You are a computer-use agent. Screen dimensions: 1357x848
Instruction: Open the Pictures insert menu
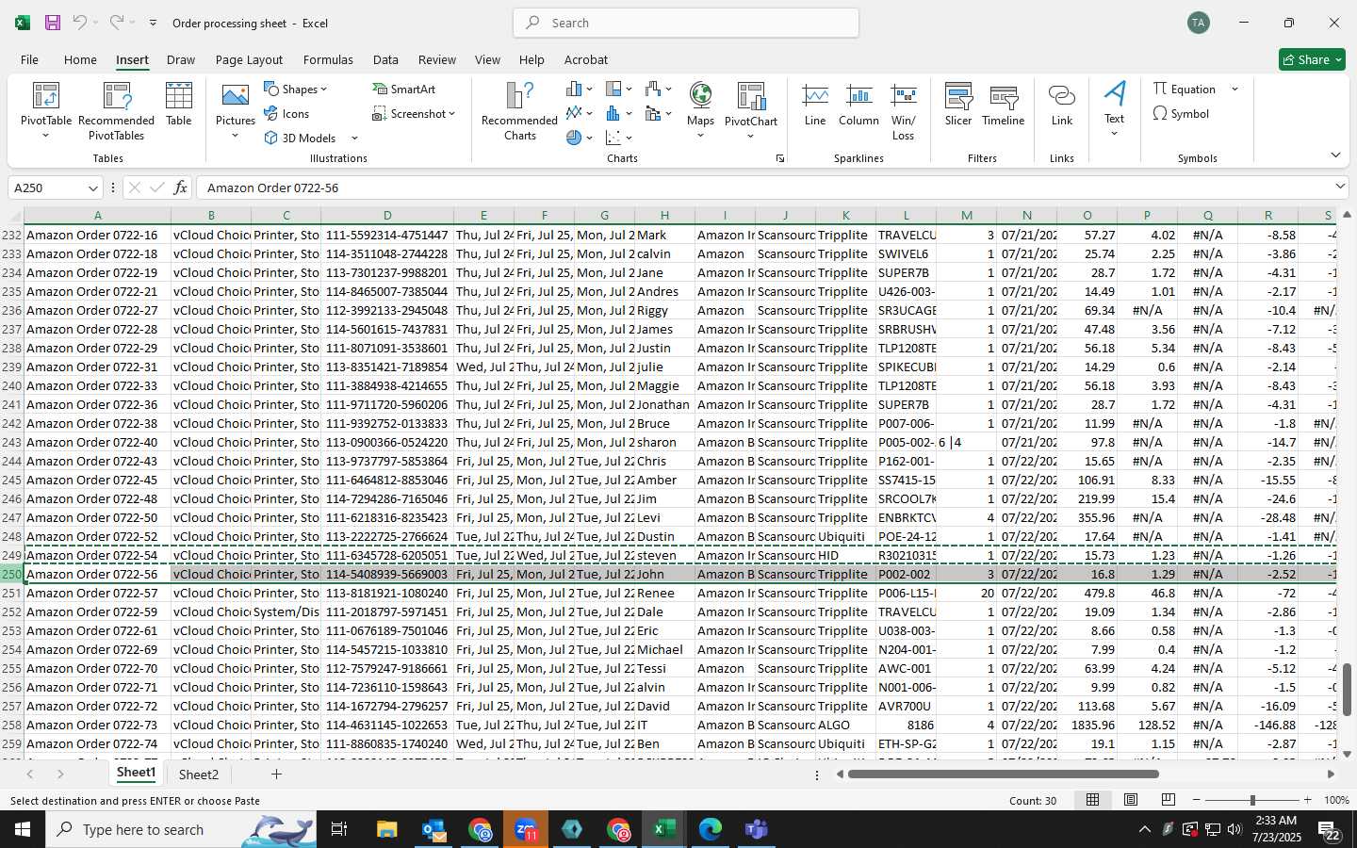pos(235,111)
